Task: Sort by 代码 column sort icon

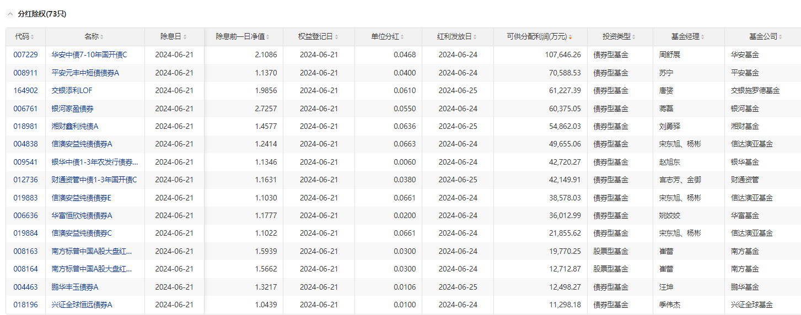Action: coord(33,37)
